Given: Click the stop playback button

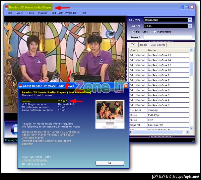Looking at the screenshot, I should coord(14,130).
